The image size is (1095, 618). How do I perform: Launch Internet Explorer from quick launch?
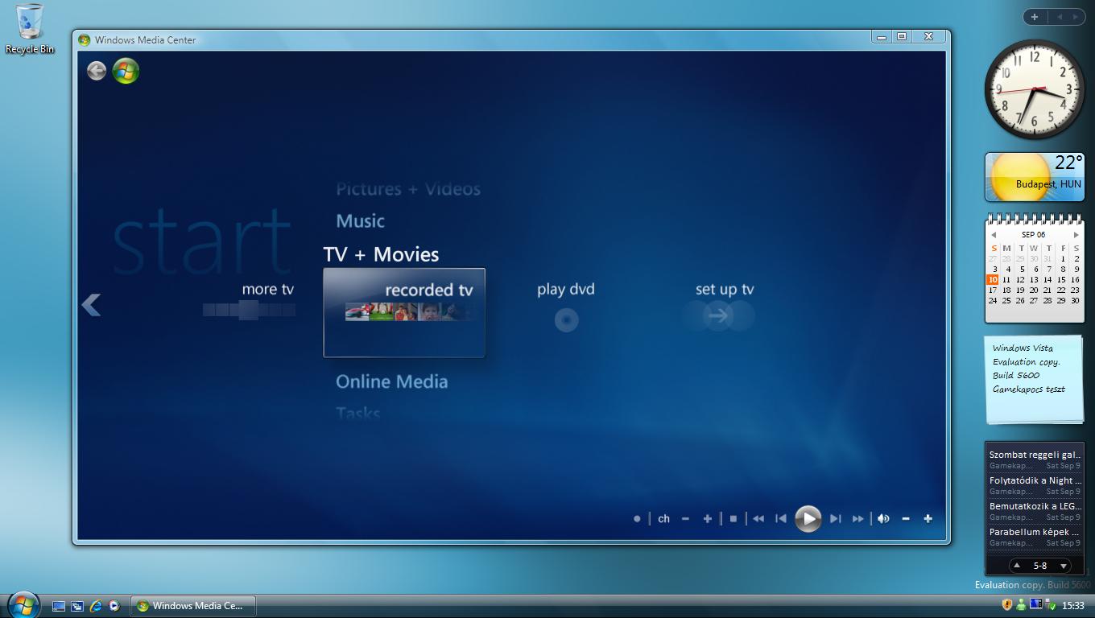(x=96, y=606)
